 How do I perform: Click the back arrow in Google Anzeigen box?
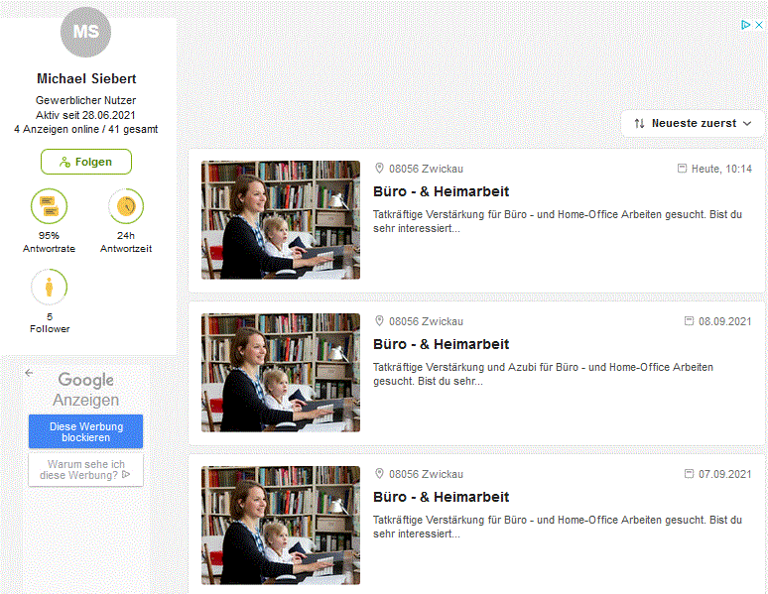[30, 373]
